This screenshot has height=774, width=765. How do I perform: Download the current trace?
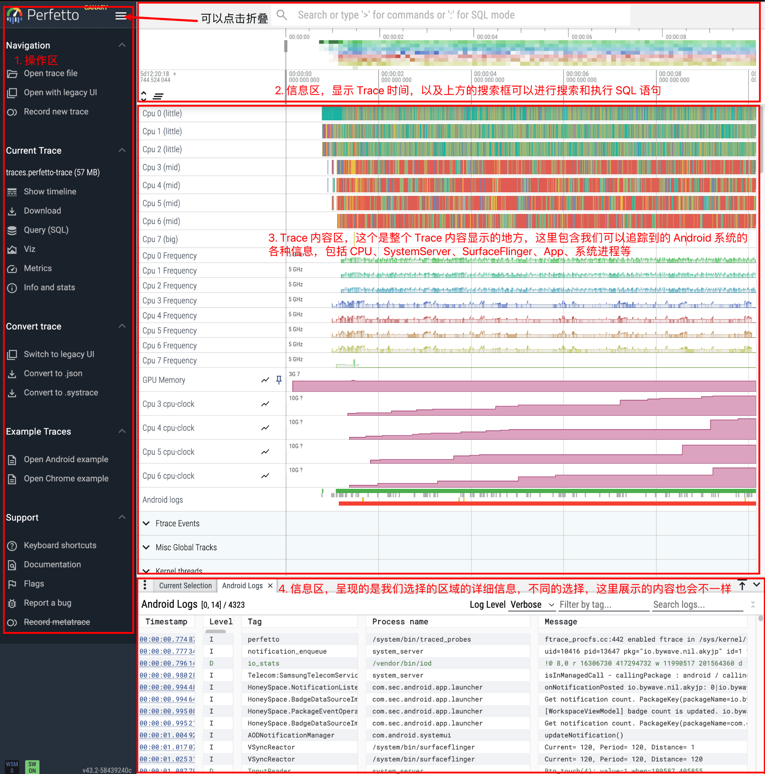pyautogui.click(x=42, y=210)
